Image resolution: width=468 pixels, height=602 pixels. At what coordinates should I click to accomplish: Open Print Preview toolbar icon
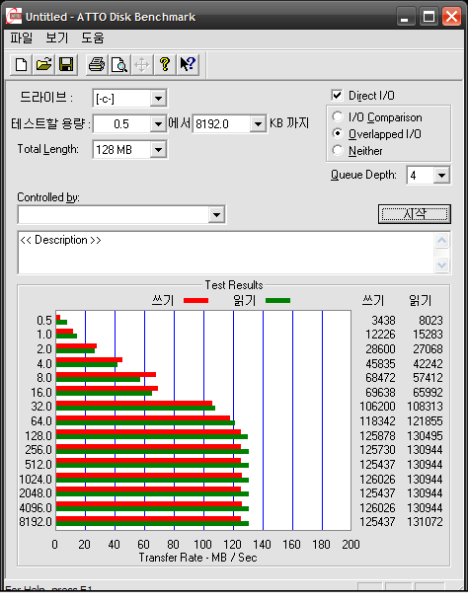(119, 64)
